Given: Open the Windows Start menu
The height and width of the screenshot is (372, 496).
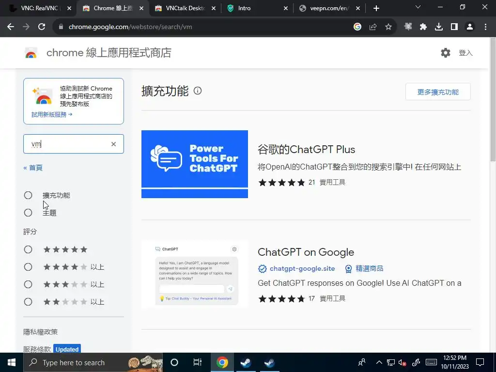Looking at the screenshot, I should coord(12,362).
